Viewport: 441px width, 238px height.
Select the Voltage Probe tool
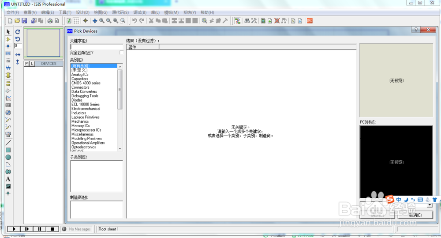pos(8,120)
